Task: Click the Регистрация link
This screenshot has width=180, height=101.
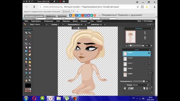Action: 148,21
